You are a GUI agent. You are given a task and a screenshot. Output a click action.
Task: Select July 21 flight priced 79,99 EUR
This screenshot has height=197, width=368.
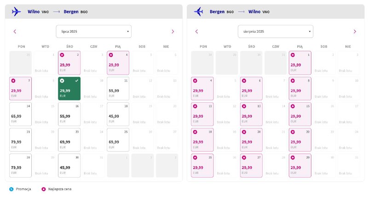[20, 140]
